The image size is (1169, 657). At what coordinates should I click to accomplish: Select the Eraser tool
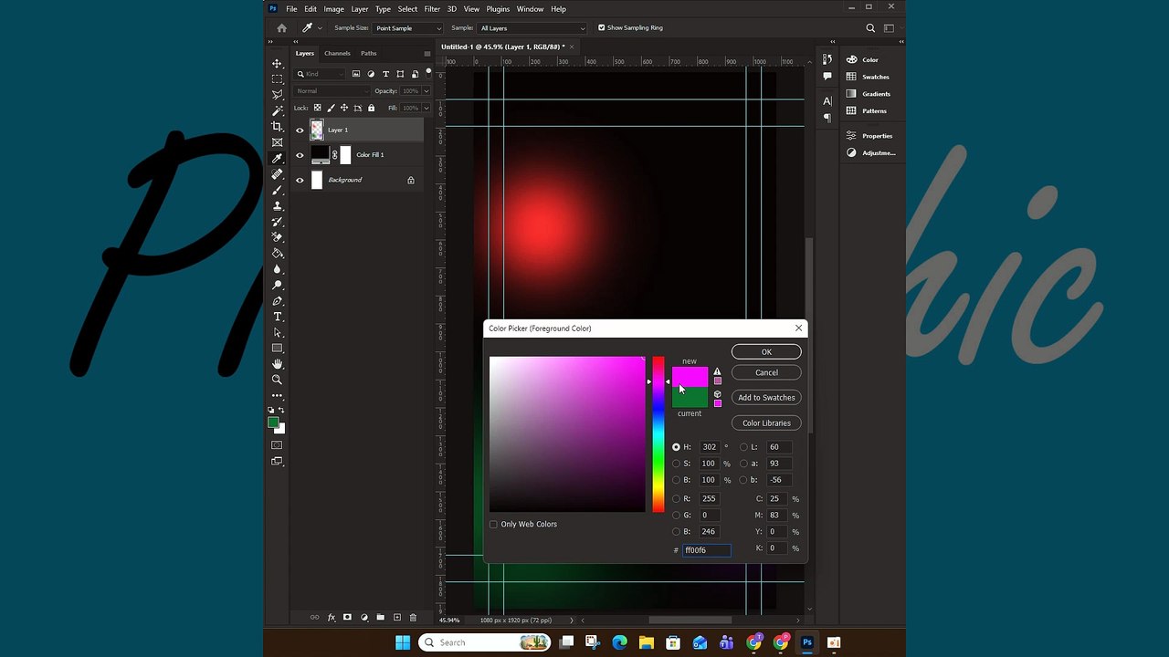[277, 237]
